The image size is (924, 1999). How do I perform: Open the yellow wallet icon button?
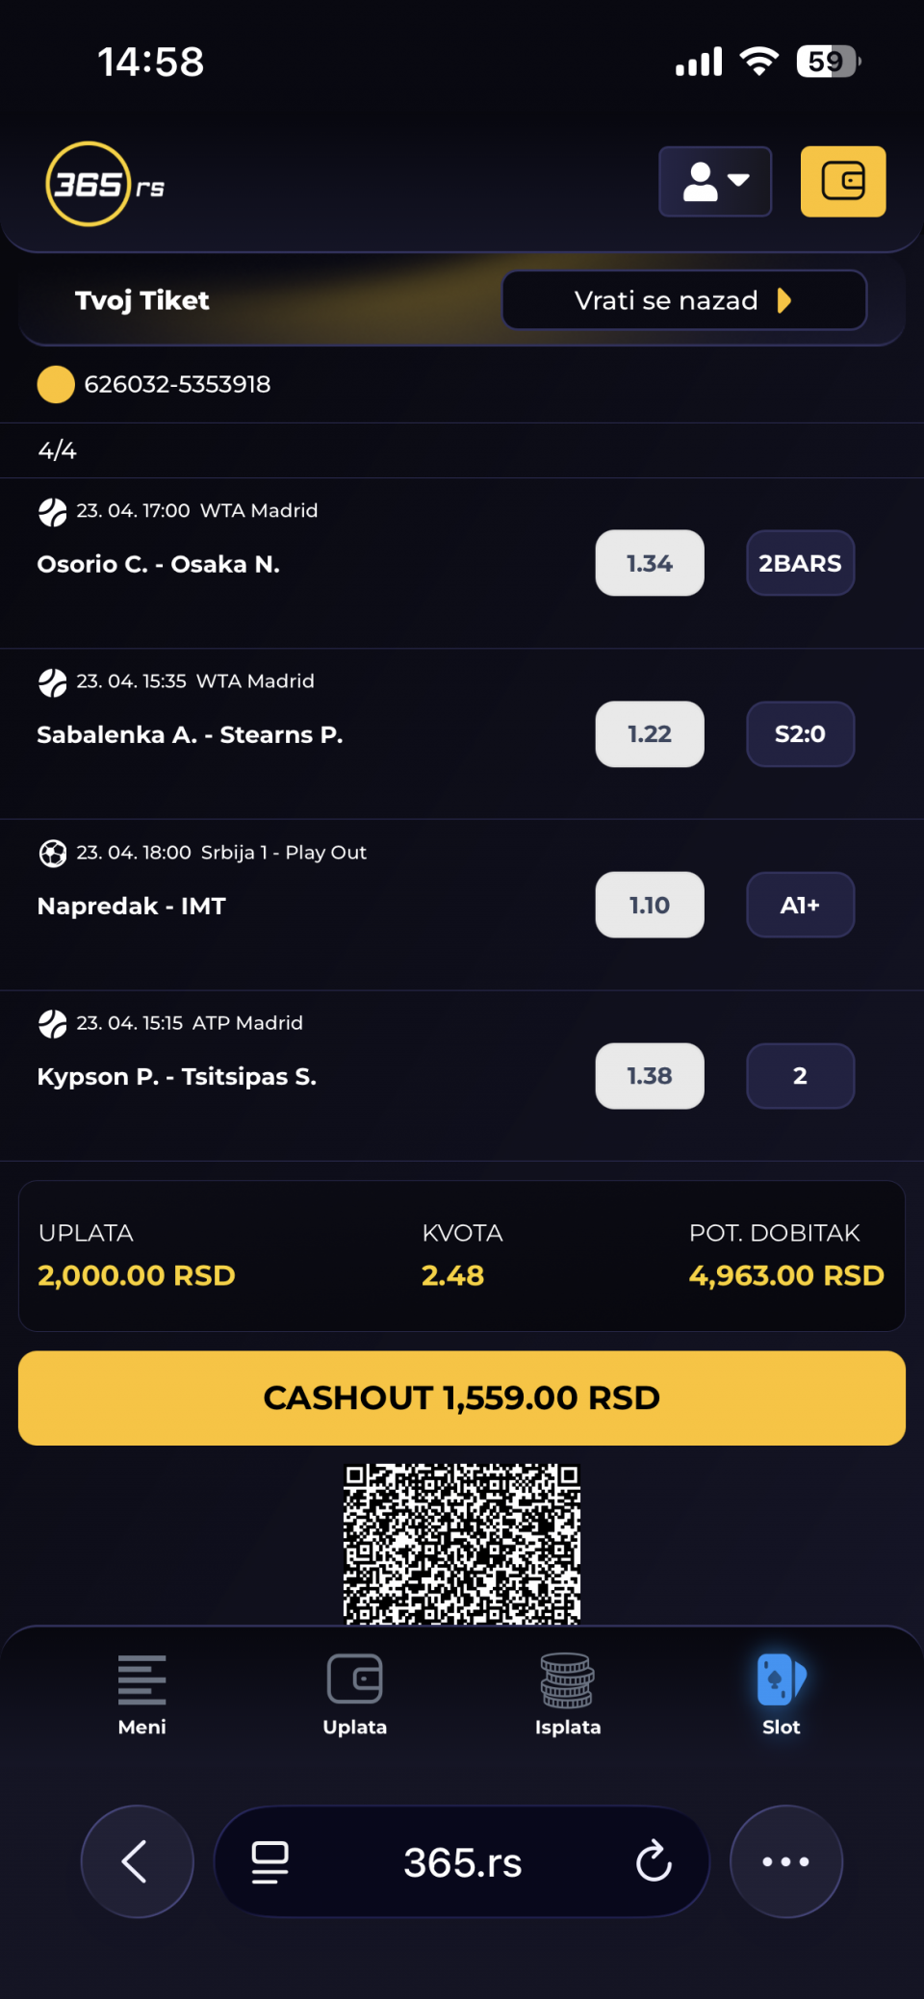coord(843,182)
